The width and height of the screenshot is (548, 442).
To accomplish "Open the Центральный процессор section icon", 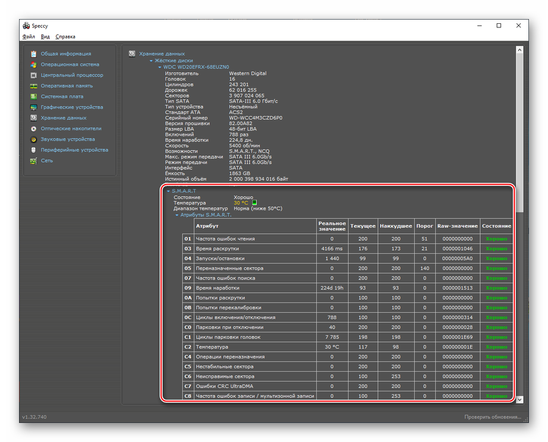I will click(34, 75).
